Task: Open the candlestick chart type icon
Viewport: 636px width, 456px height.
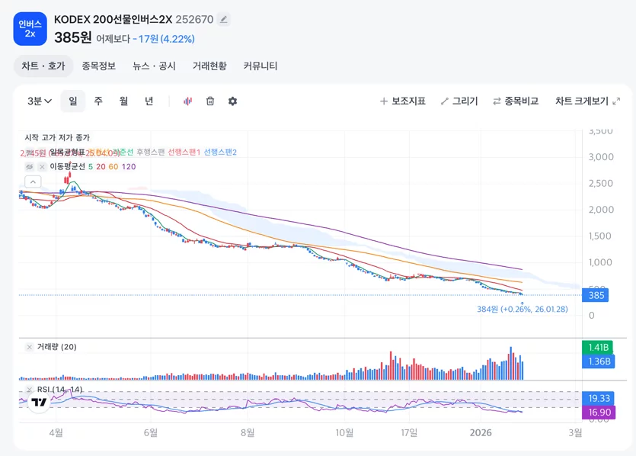Action: (187, 101)
